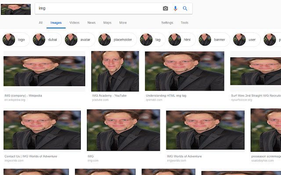281x175 pixels.
Task: Click 'IMG Worlds of Adventure' title link
Action: point(184,156)
